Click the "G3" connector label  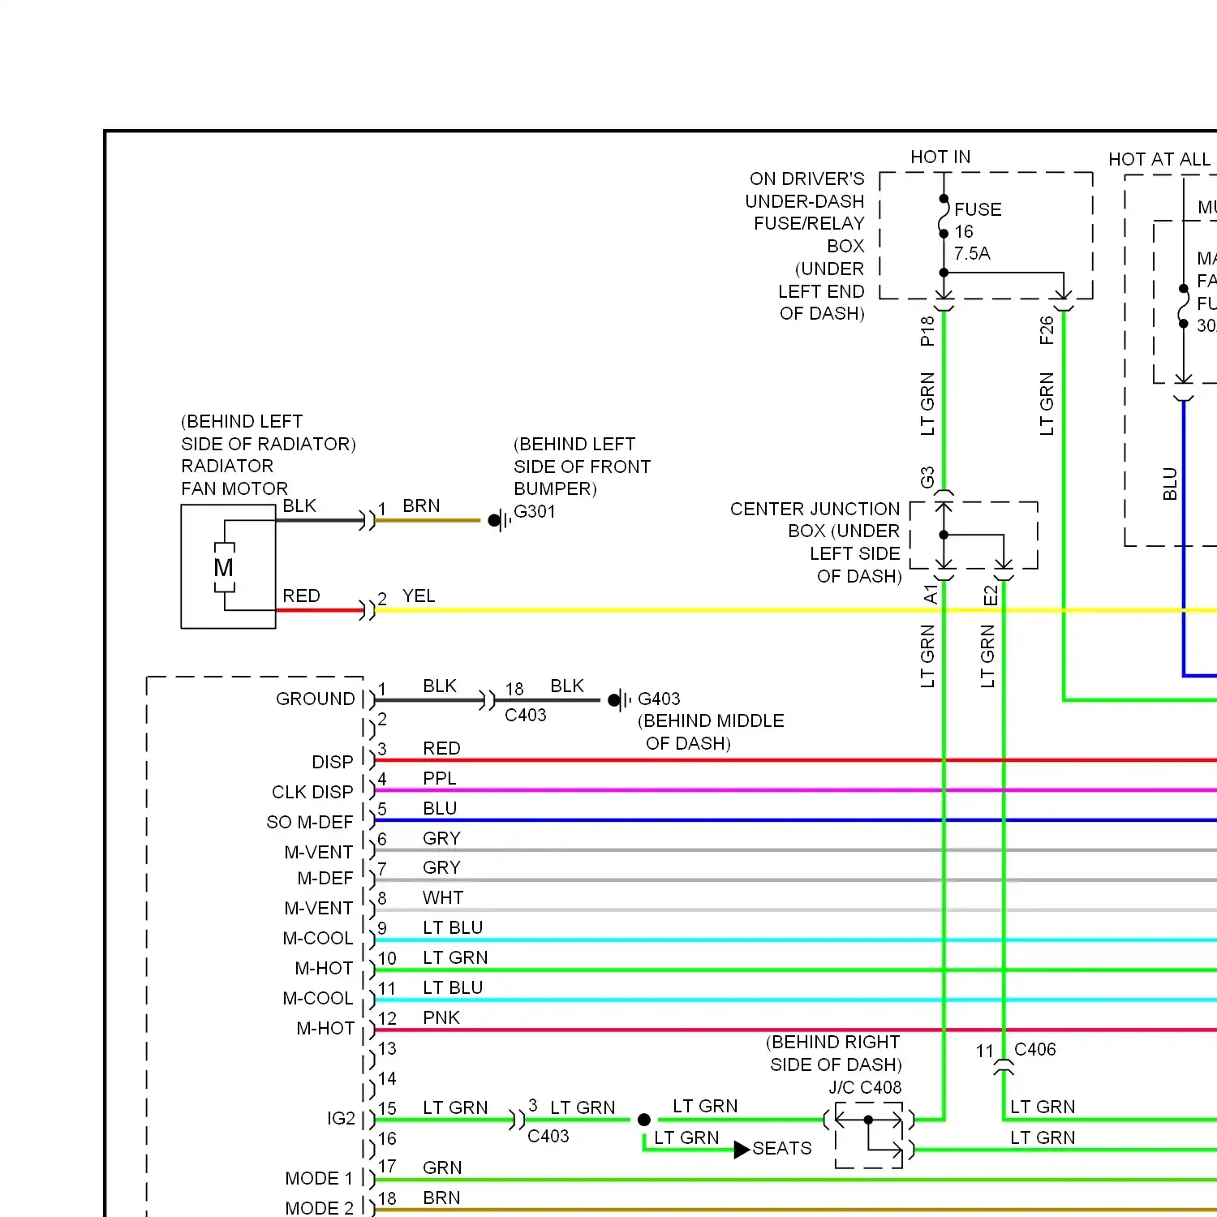point(927,476)
